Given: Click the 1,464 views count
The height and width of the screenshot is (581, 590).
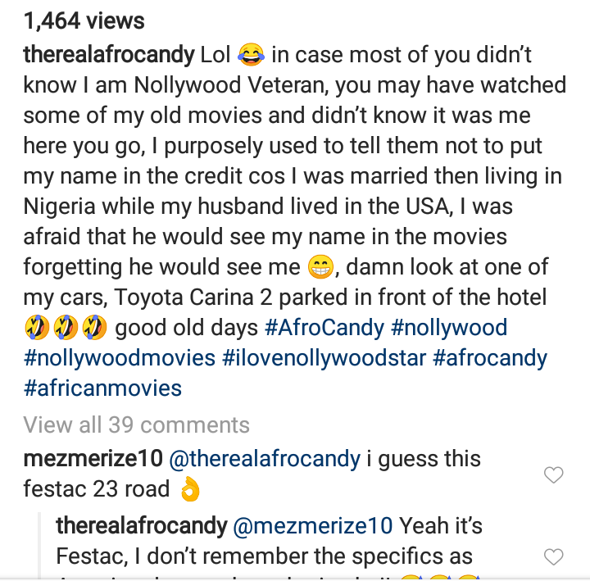Looking at the screenshot, I should 84,20.
